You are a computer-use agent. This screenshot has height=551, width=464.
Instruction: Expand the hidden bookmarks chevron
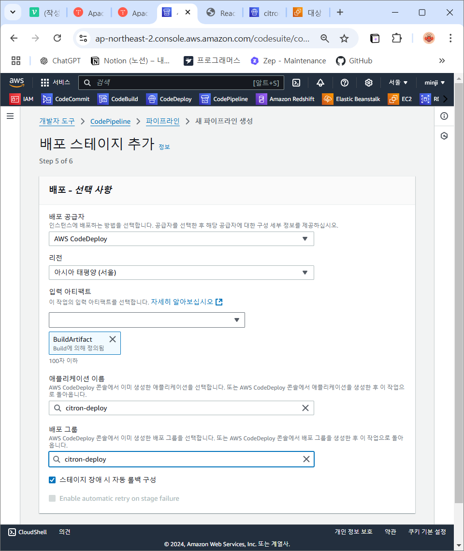click(442, 61)
